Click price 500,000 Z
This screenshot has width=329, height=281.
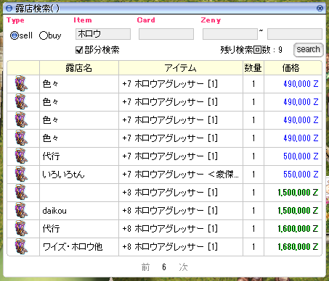pos(301,156)
